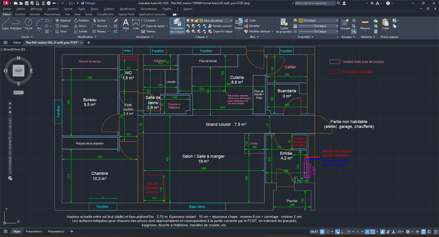
Task: Toggle annotation visibility in status bar
Action: 382,232
